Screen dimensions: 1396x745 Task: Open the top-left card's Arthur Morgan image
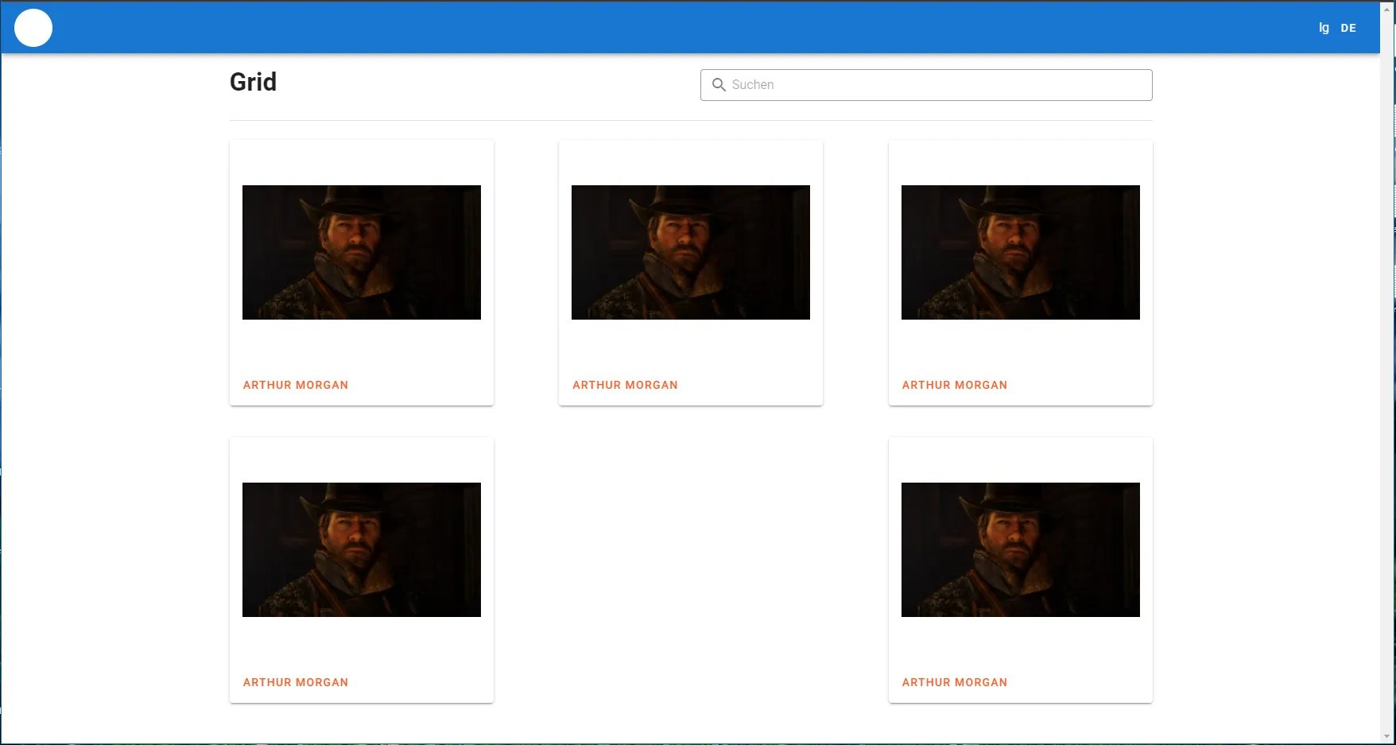(x=362, y=252)
